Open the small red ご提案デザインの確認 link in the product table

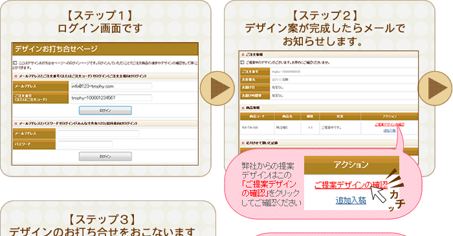pos(390,125)
